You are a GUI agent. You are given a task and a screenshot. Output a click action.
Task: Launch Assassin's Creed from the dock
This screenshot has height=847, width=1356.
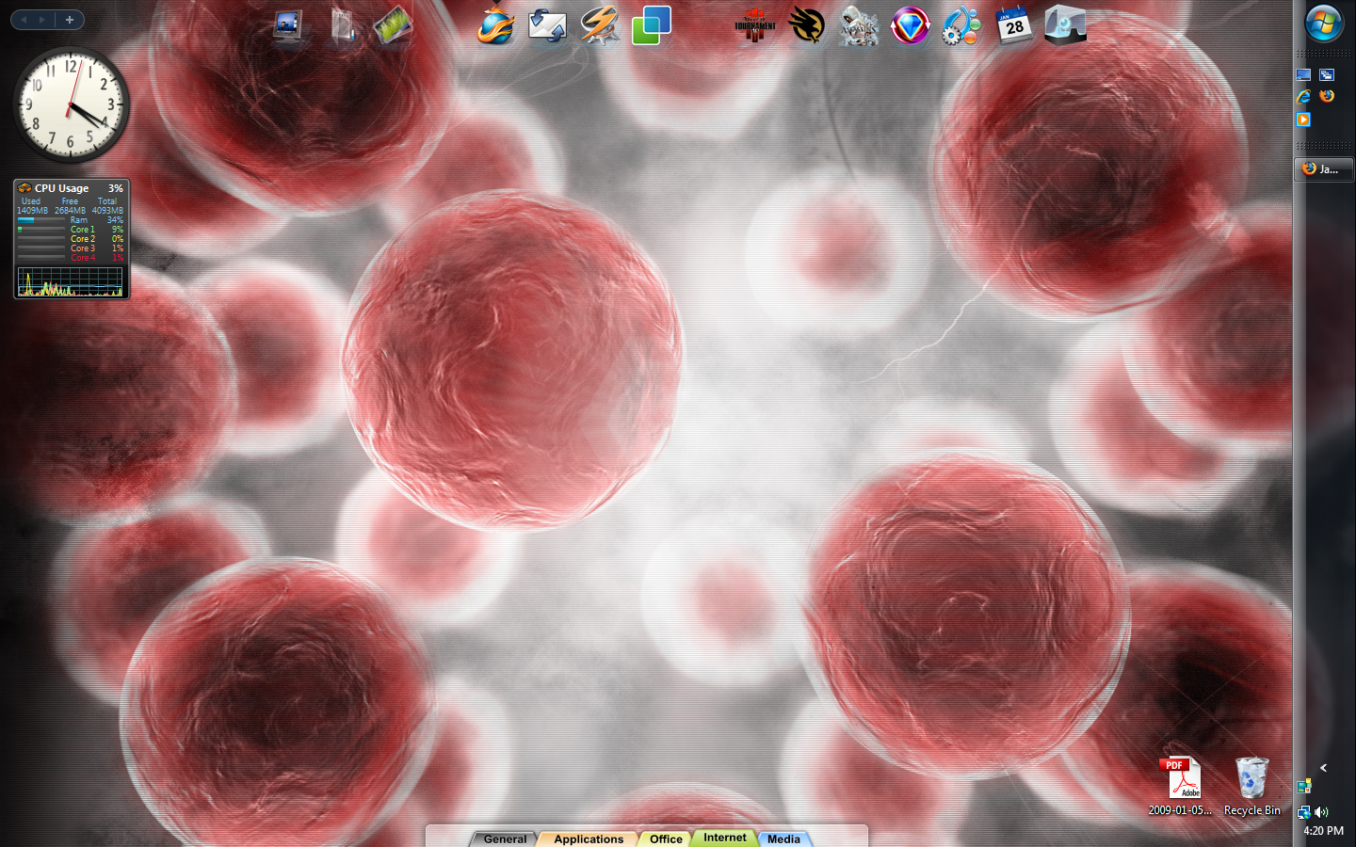(x=858, y=26)
